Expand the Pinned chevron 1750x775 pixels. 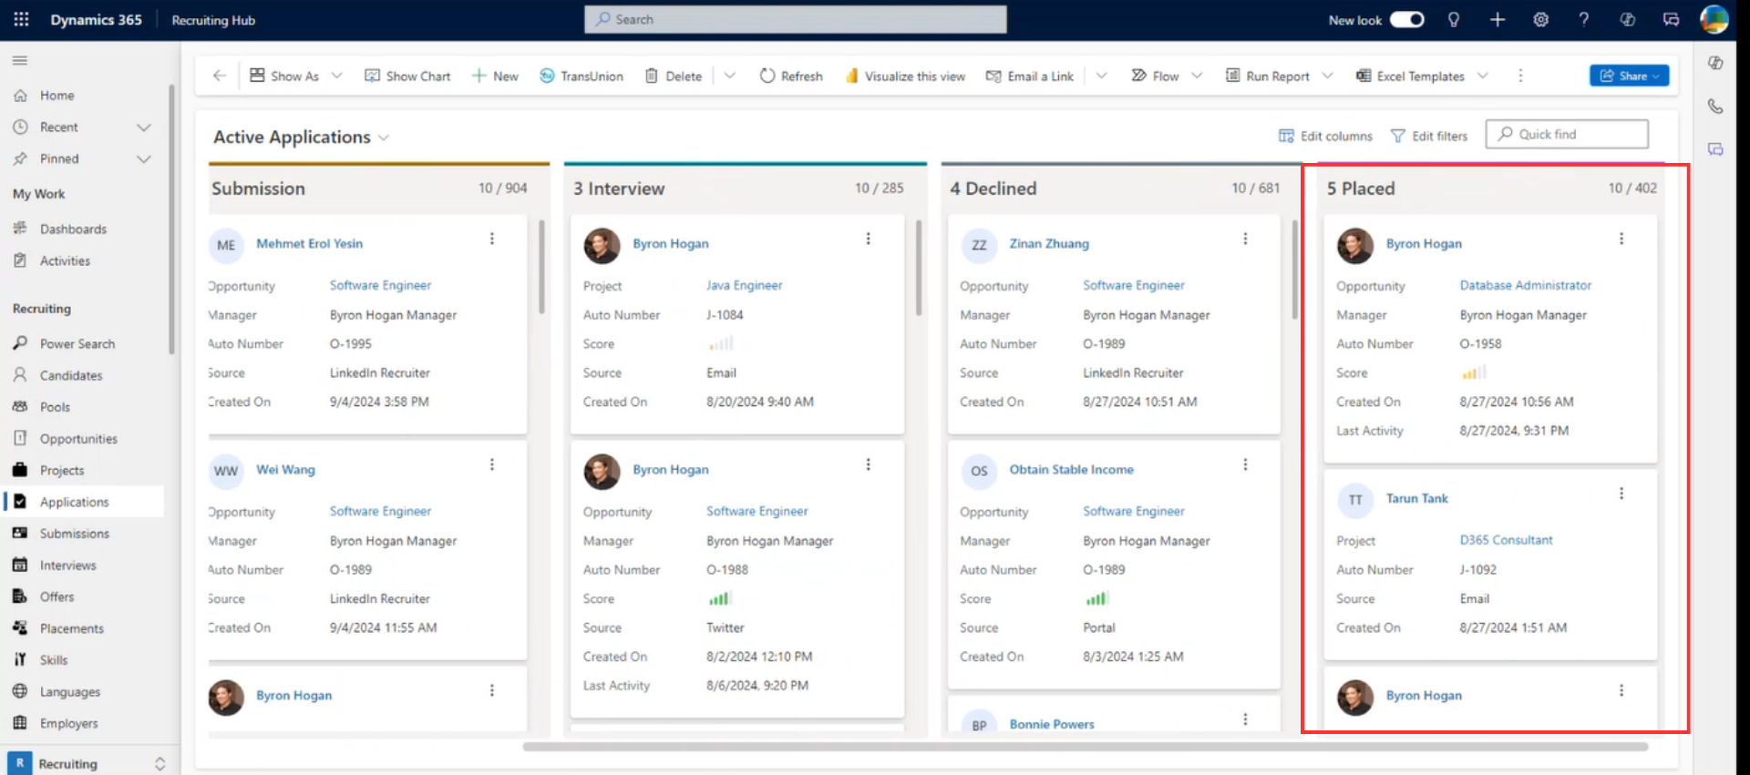tap(144, 158)
